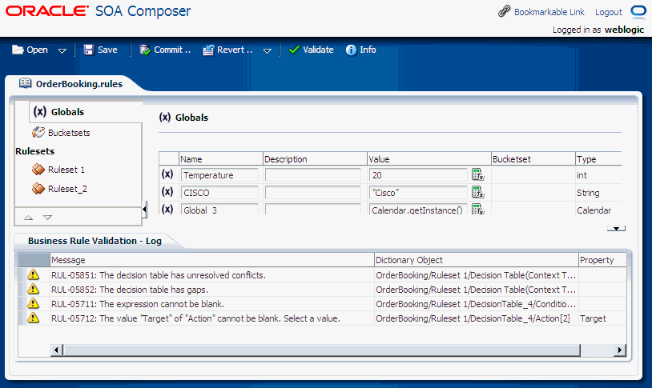652x388 pixels.
Task: Open expression builder for CISCO value
Action: coord(477,192)
